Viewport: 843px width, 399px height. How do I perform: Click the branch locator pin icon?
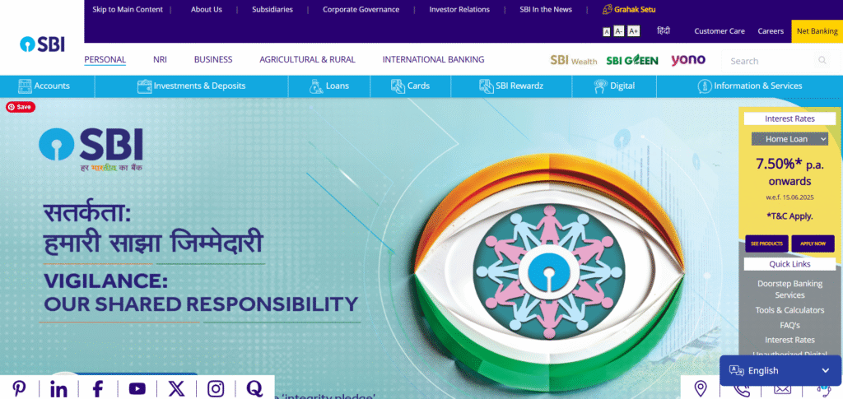[700, 388]
